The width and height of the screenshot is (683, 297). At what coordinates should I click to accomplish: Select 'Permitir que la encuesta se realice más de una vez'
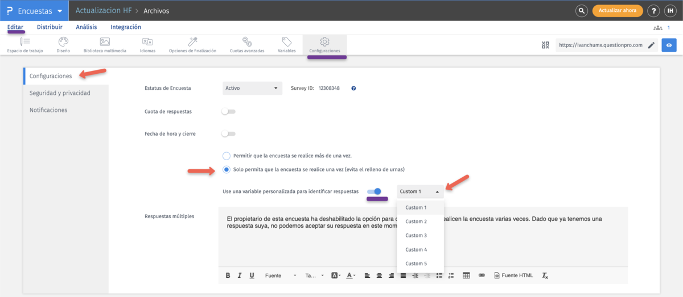click(x=227, y=156)
